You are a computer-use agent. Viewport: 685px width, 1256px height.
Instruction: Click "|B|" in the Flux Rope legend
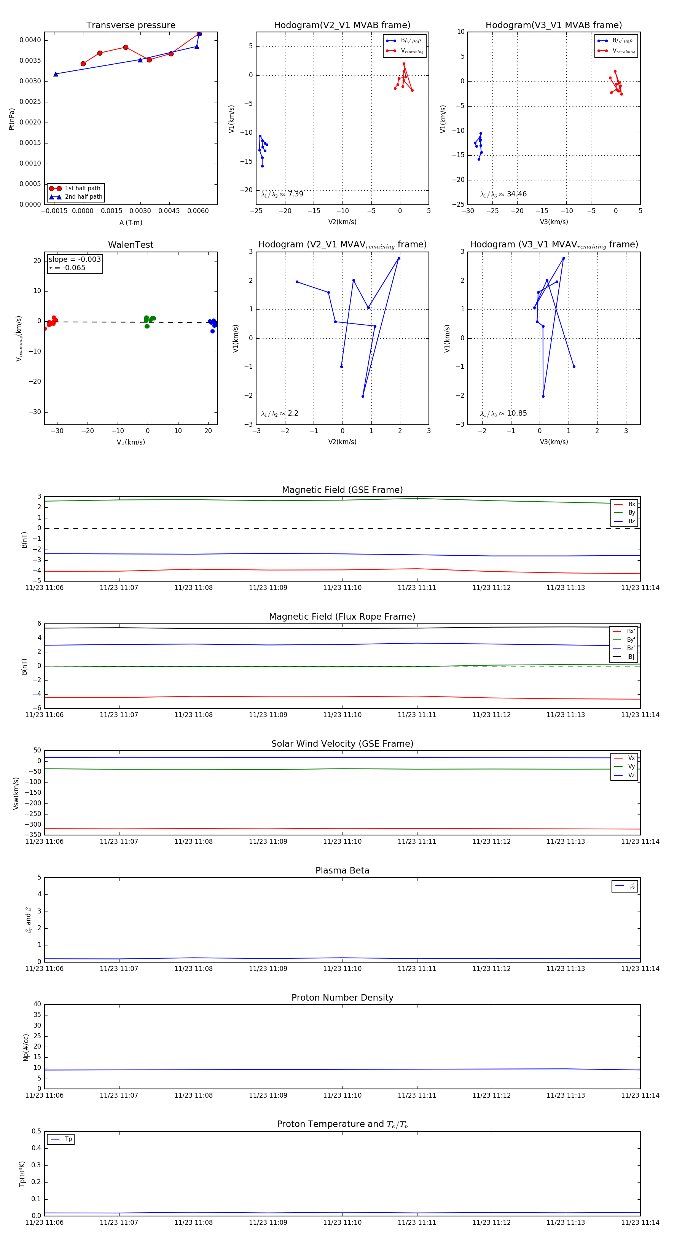click(x=631, y=657)
